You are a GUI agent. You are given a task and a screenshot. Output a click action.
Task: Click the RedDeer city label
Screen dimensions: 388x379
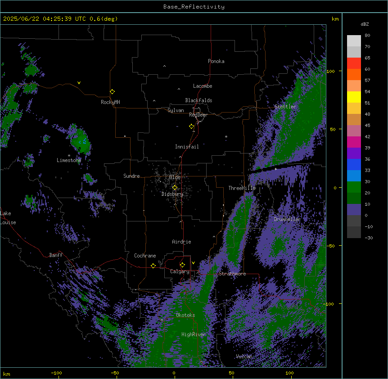pyautogui.click(x=198, y=115)
